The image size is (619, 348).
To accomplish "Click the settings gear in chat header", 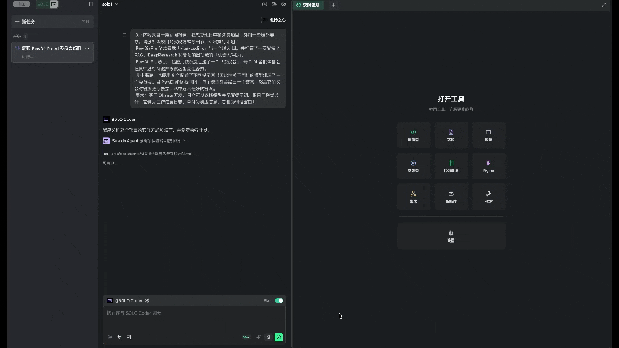I will [x=274, y=5].
